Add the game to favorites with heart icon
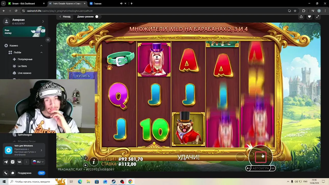This screenshot has width=329, height=185. 309,17
